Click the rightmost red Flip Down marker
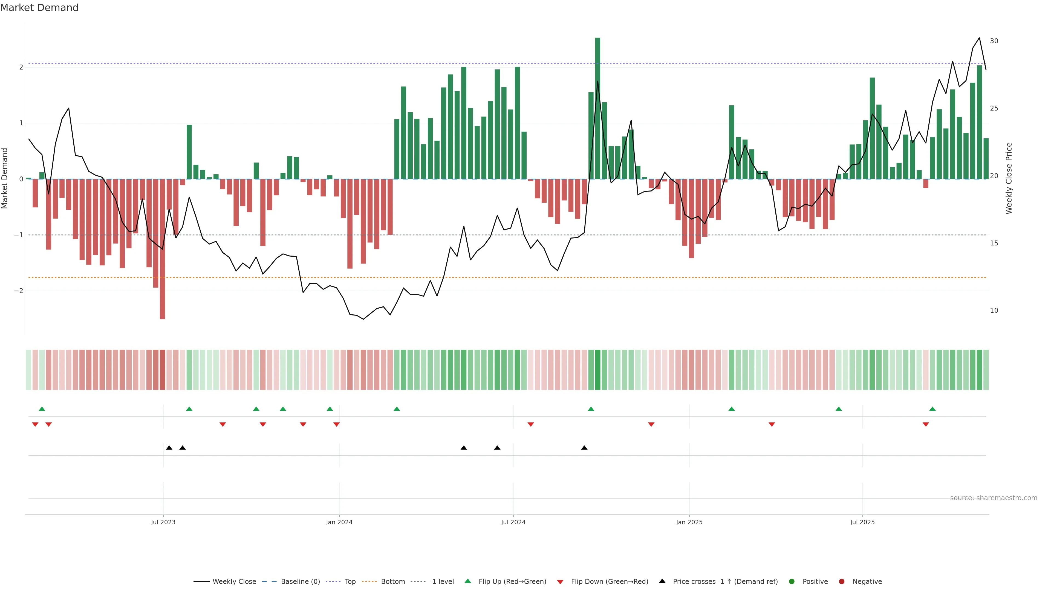Image resolution: width=1051 pixels, height=591 pixels. click(926, 425)
